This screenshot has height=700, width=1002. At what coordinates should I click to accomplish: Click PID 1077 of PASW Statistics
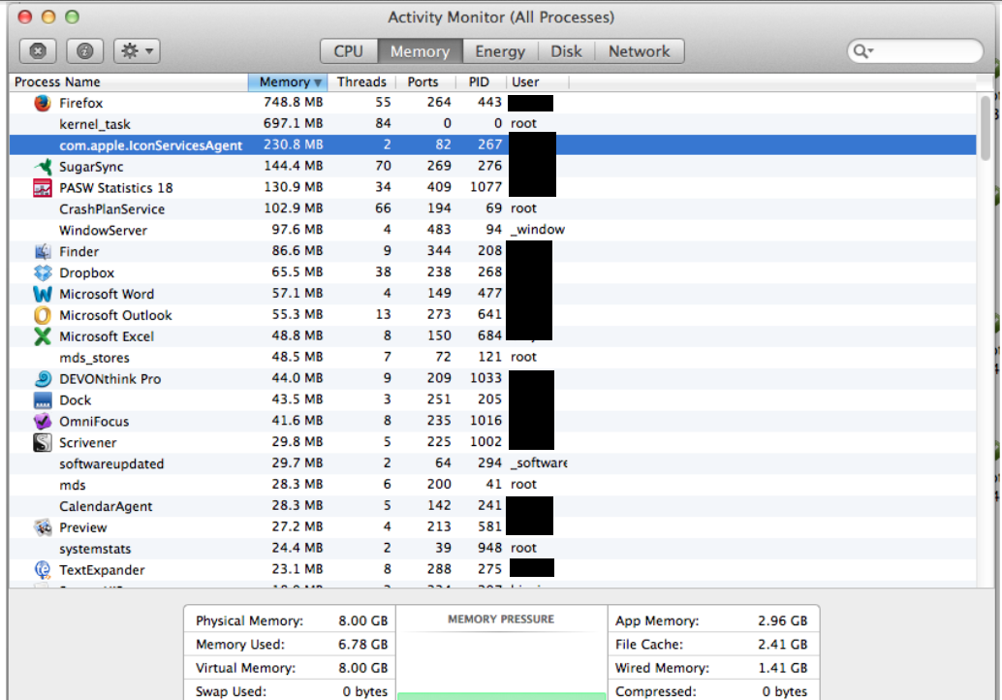pos(485,187)
